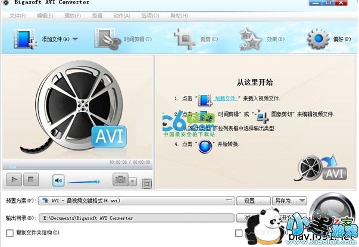Screen dimensions: 359x247
Task: Mute audio with speaker icon
Action: tap(58, 180)
